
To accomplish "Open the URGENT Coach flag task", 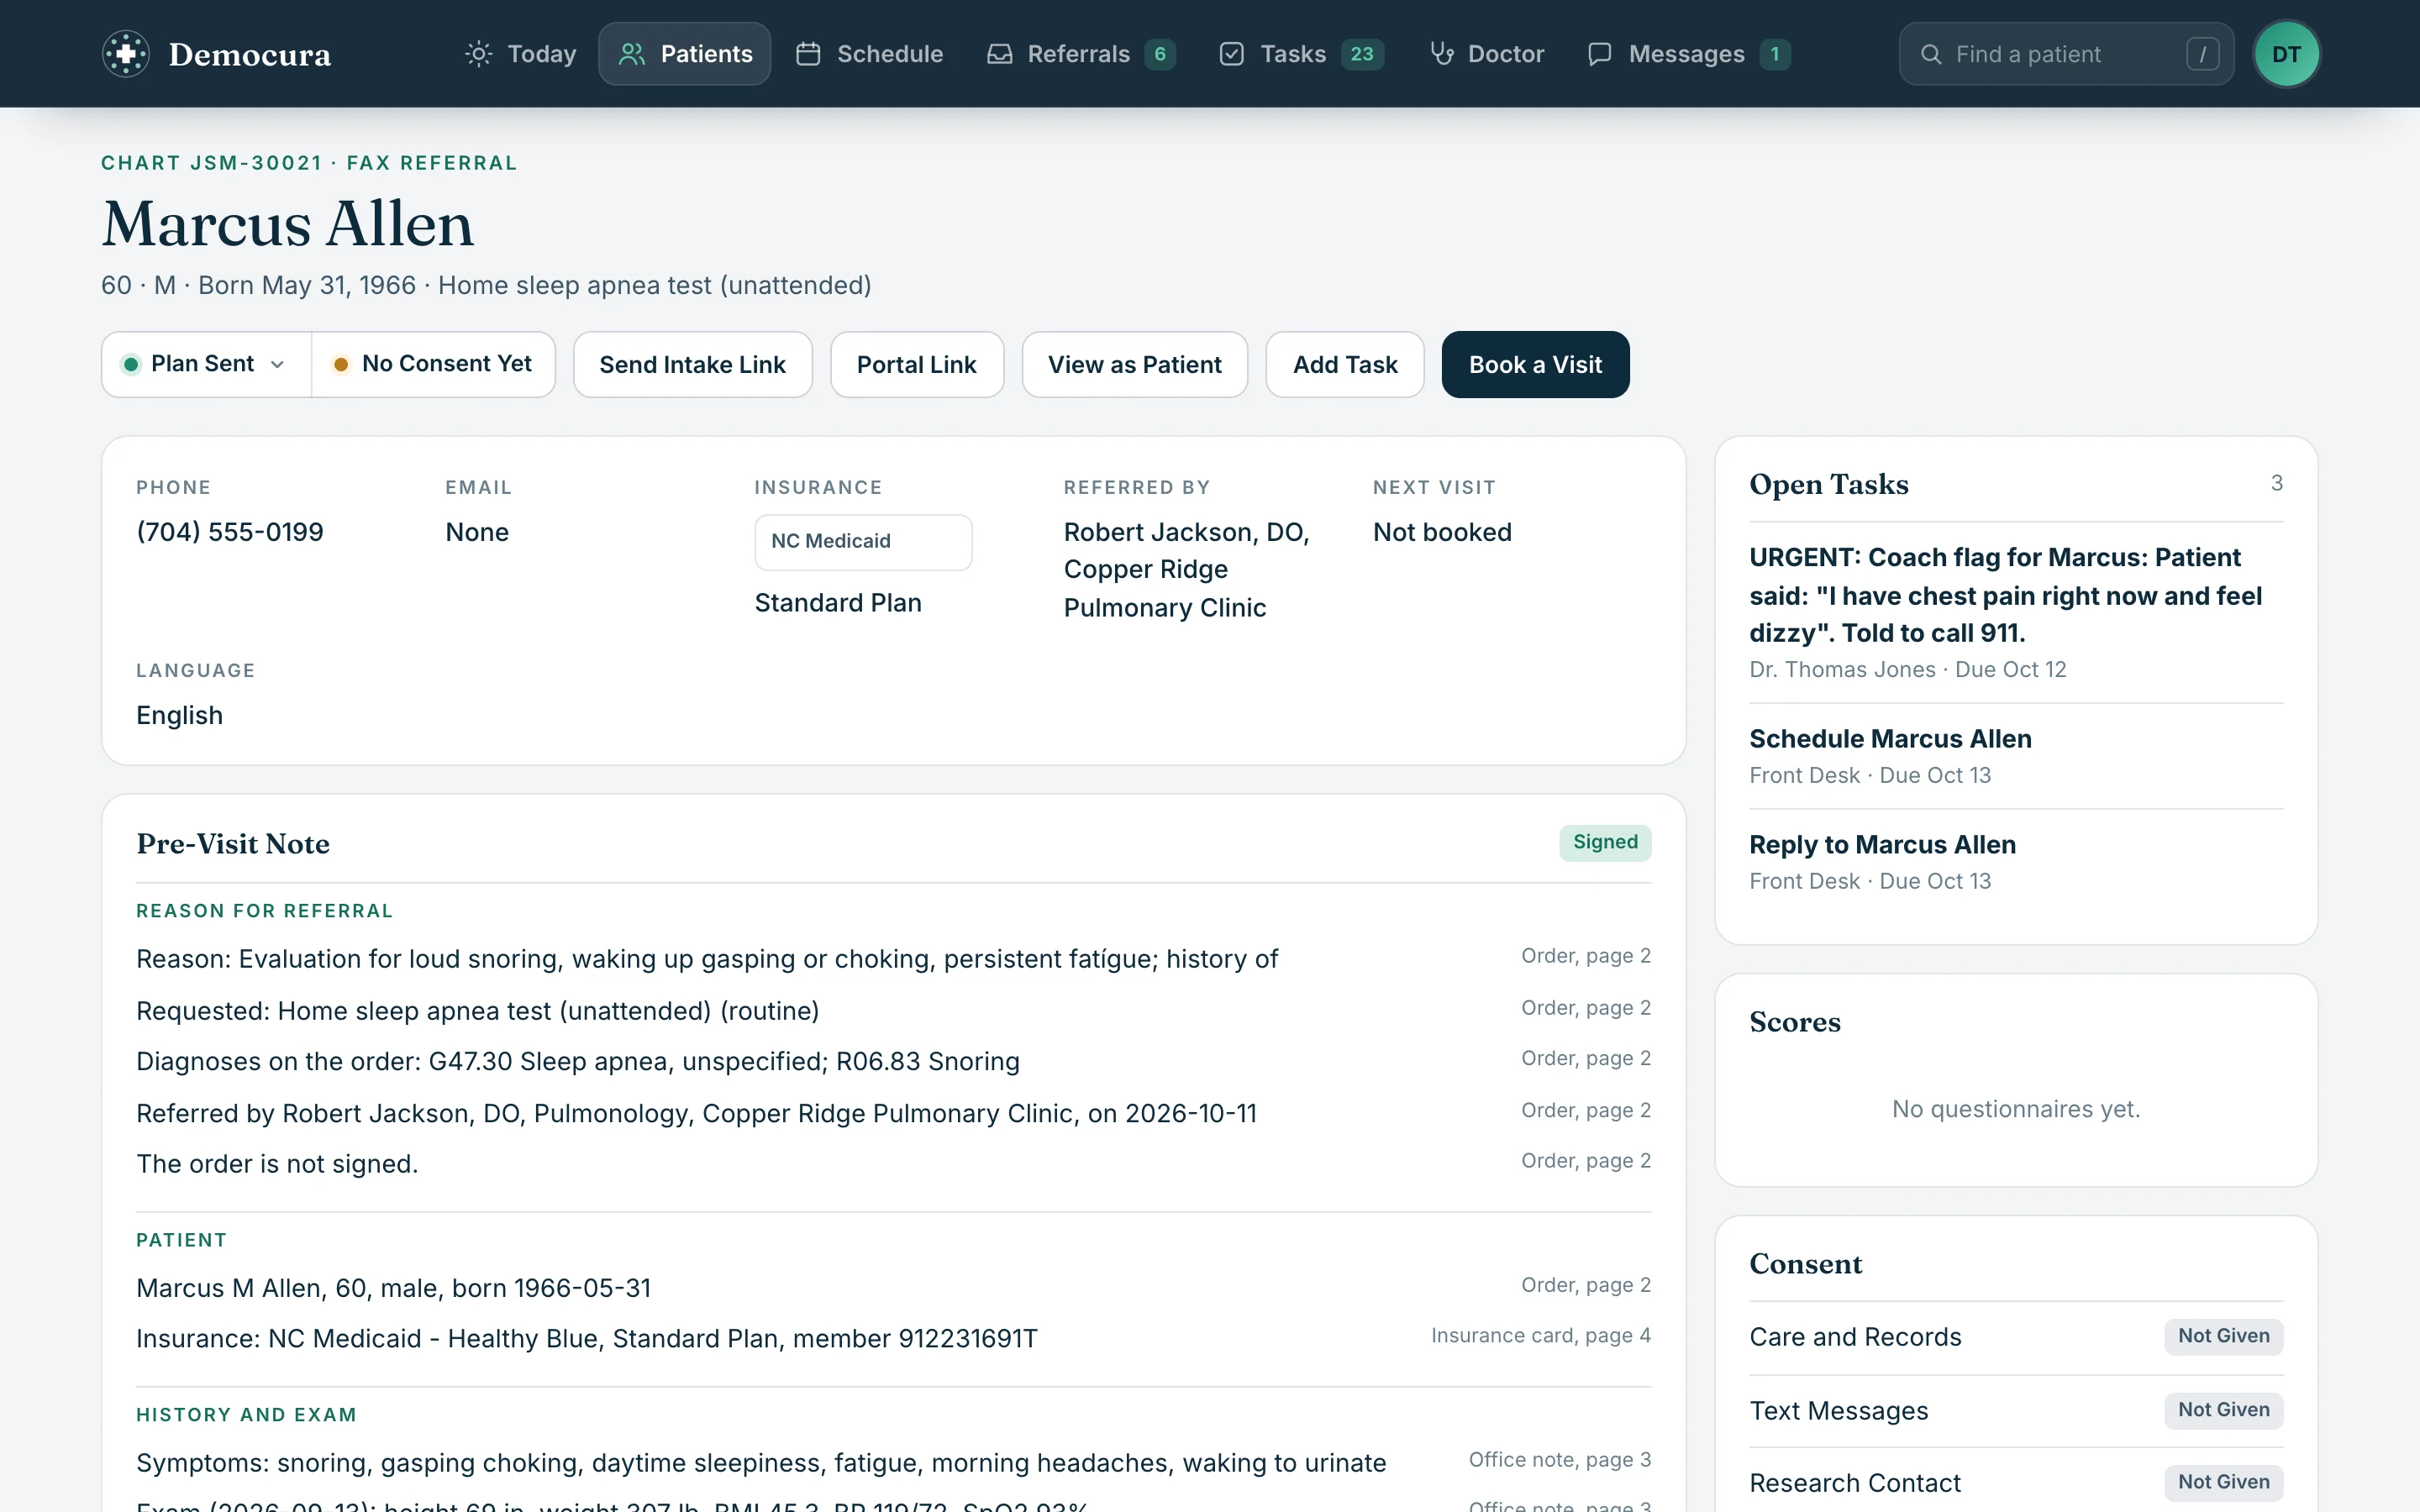I will (2016, 612).
